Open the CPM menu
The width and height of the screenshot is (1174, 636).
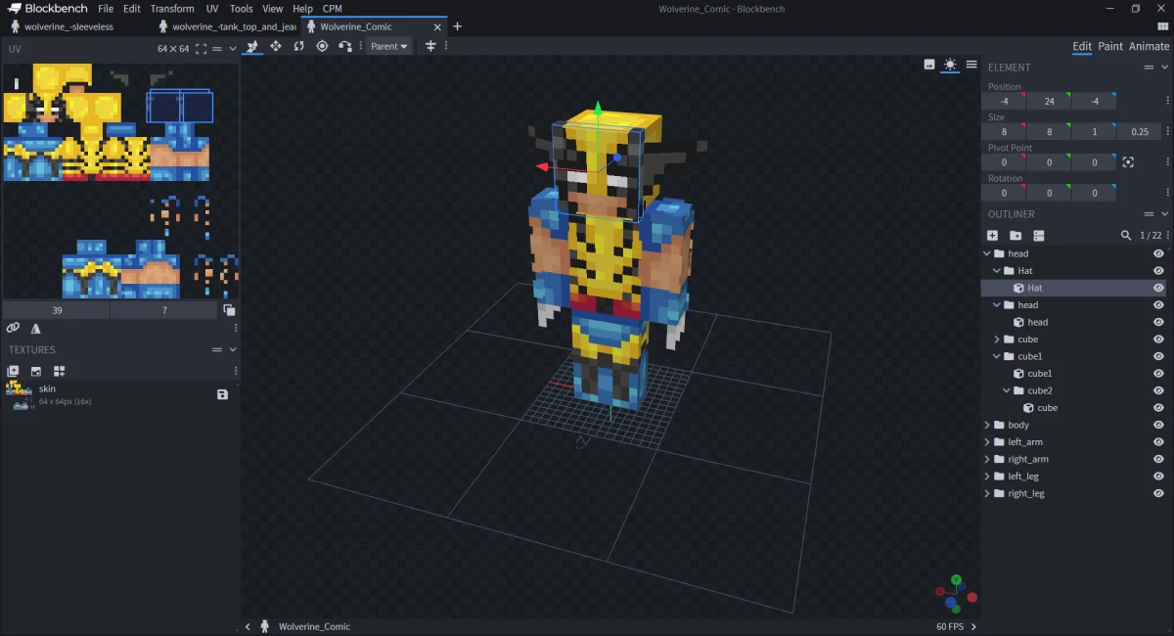333,9
